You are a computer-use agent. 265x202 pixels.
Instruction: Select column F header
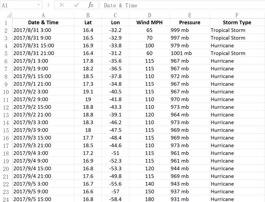[x=237, y=15]
